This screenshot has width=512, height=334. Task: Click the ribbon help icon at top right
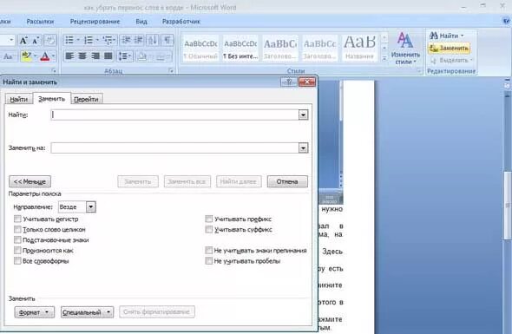click(507, 21)
